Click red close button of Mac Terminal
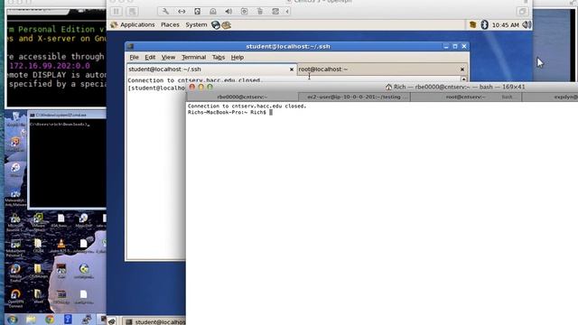 coord(192,88)
